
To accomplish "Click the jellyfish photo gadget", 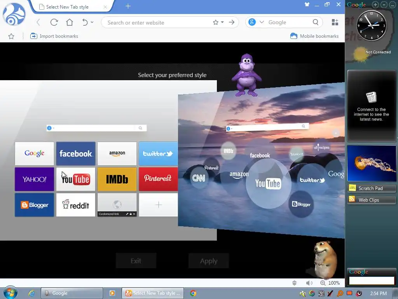I will pos(372,163).
